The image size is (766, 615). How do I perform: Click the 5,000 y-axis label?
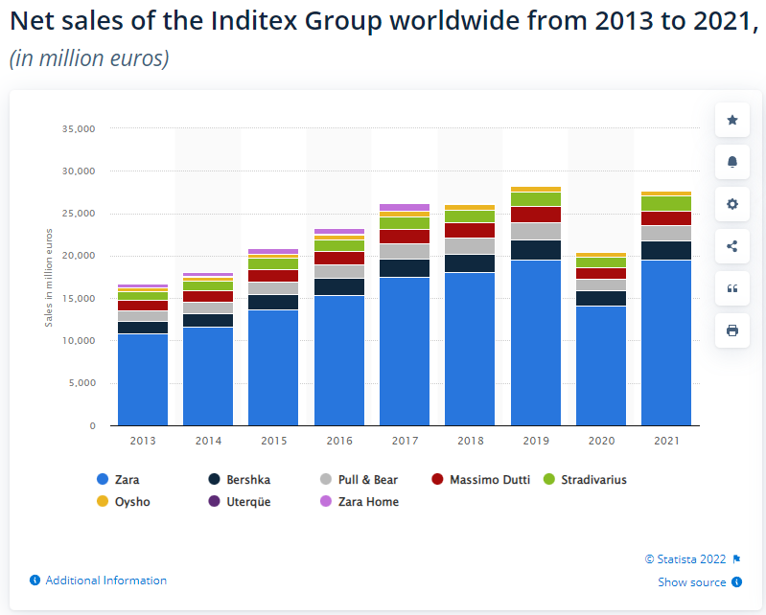pos(82,383)
